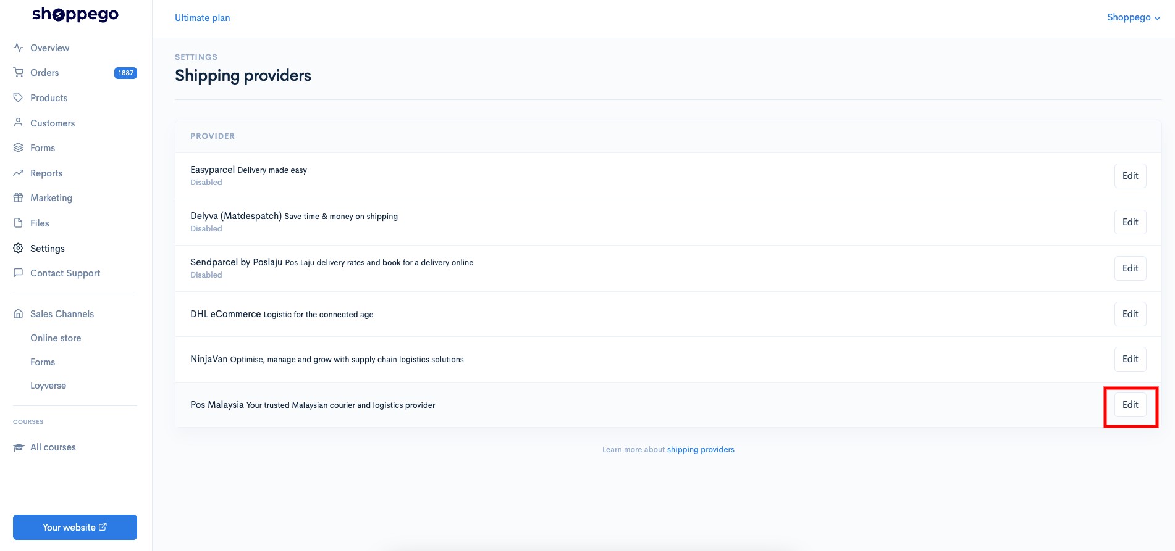Edit the NinjaVan provider
The height and width of the screenshot is (551, 1175).
tap(1130, 359)
